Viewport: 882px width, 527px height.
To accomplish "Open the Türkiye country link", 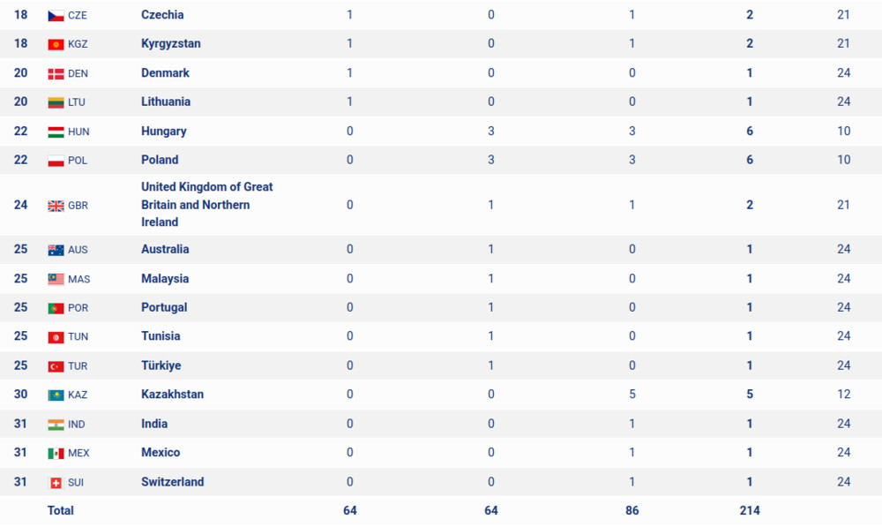I will pos(161,365).
